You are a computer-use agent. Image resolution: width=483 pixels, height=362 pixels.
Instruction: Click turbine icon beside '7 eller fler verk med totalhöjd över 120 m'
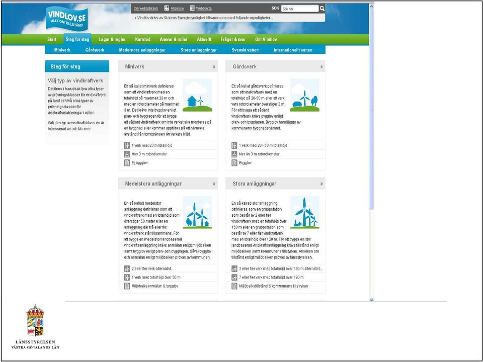[234, 278]
